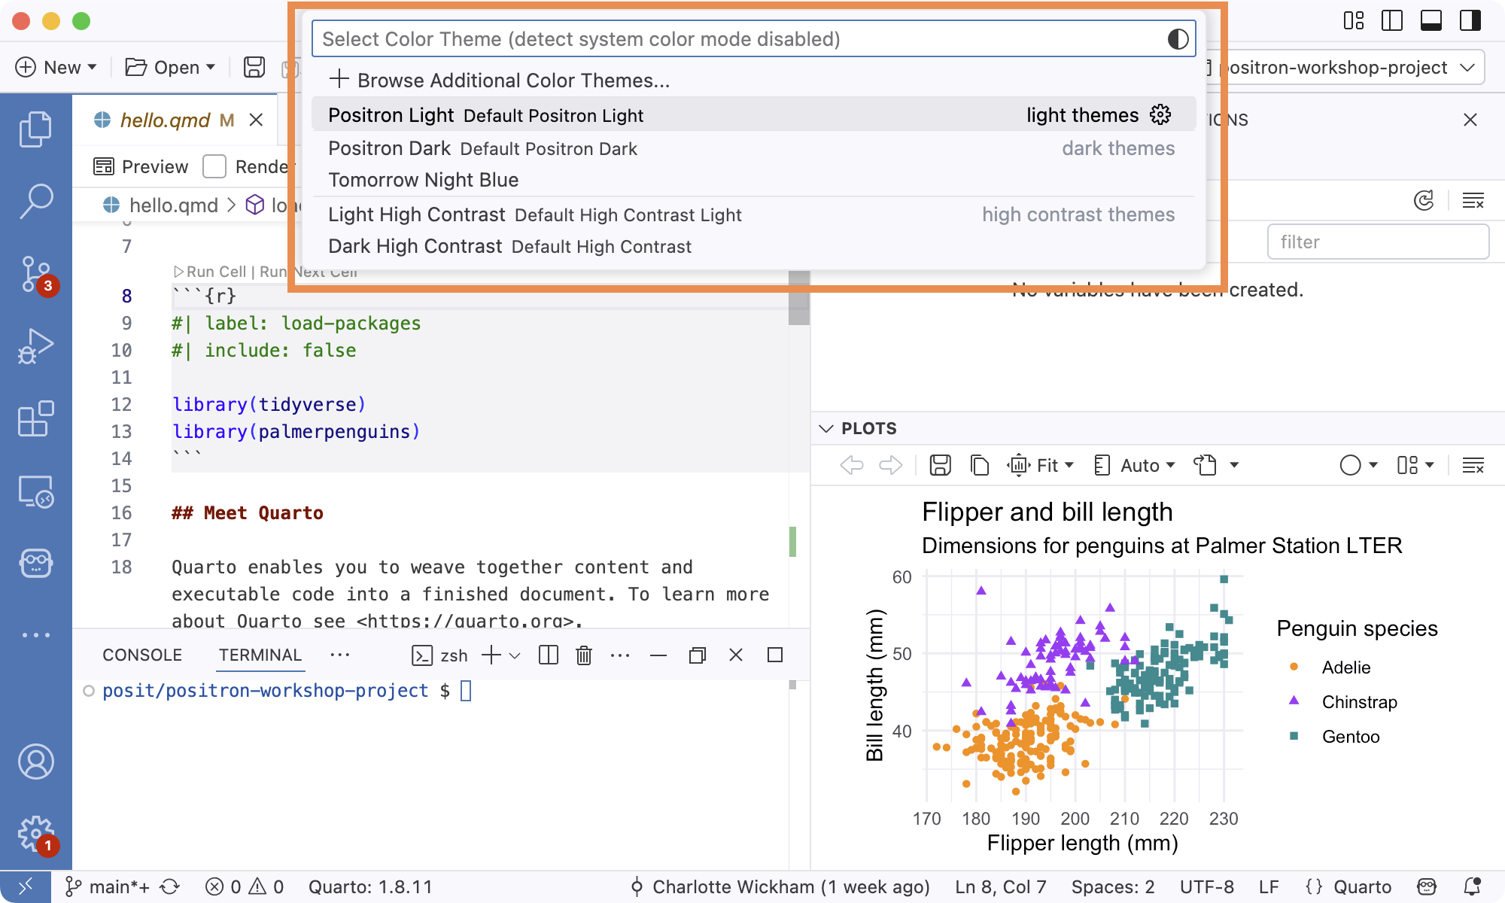
Task: Open dropdown beside open-in-window plot icon
Action: (1234, 465)
